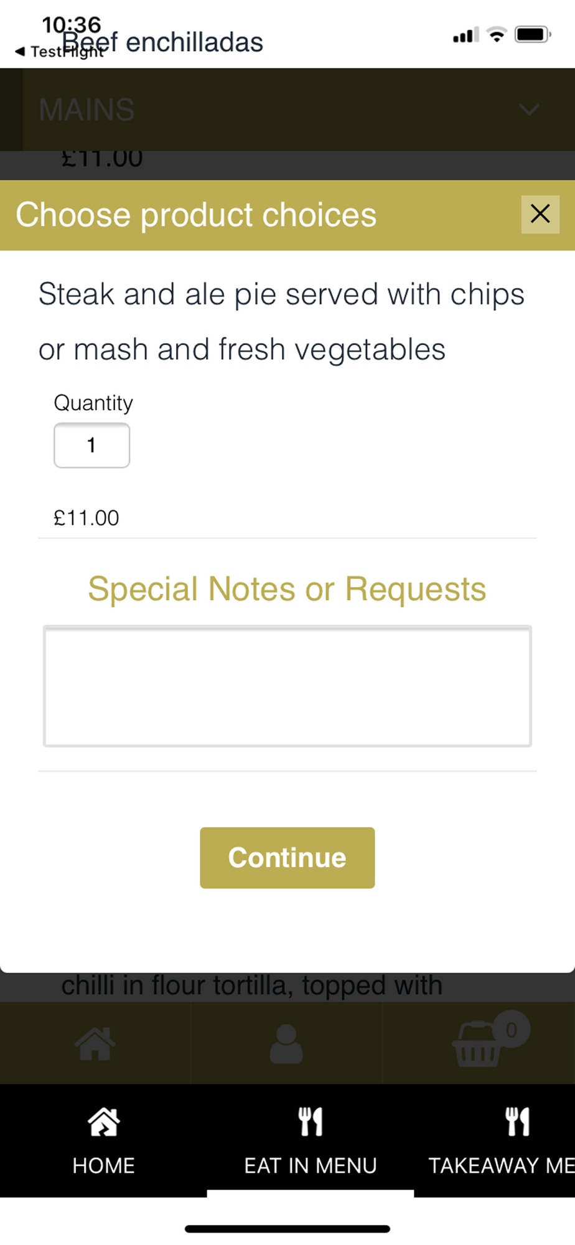Tap the MAINS category header
This screenshot has height=1245, width=575.
[87, 110]
